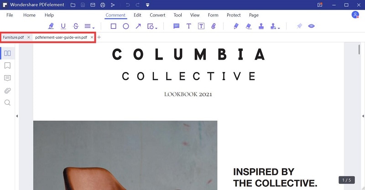The width and height of the screenshot is (365, 190).
Task: Open the Convert menu tab
Action: [x=157, y=15]
